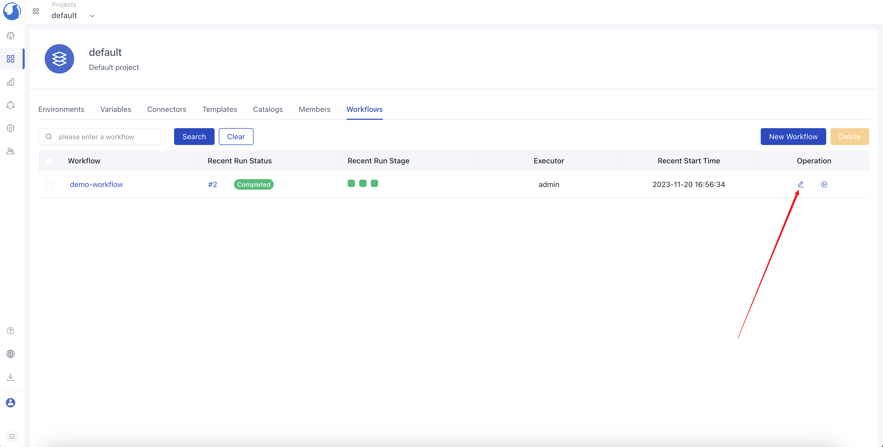This screenshot has height=447, width=883.
Task: Check the demo-workflow row checkbox
Action: tap(49, 184)
